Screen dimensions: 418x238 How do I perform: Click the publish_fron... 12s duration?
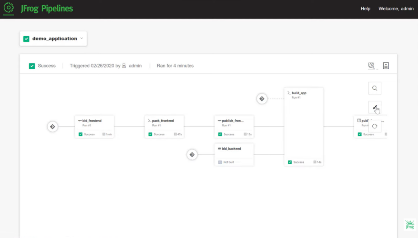click(x=248, y=134)
